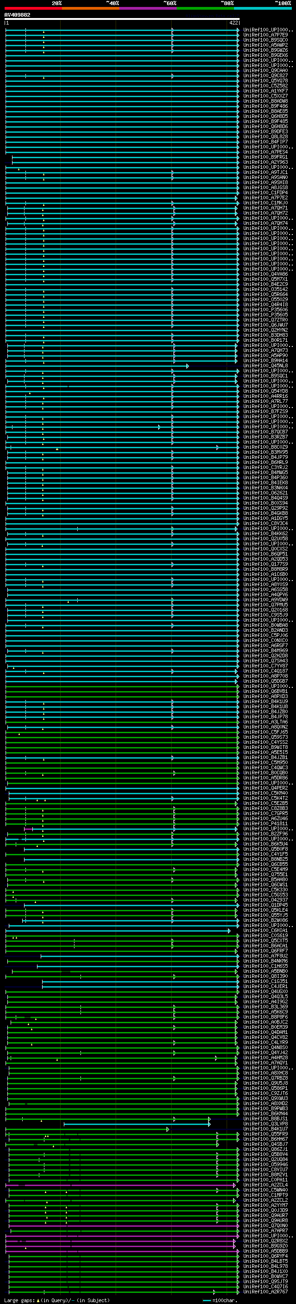Click the red 20% identity legend segment

[x=33, y=8]
